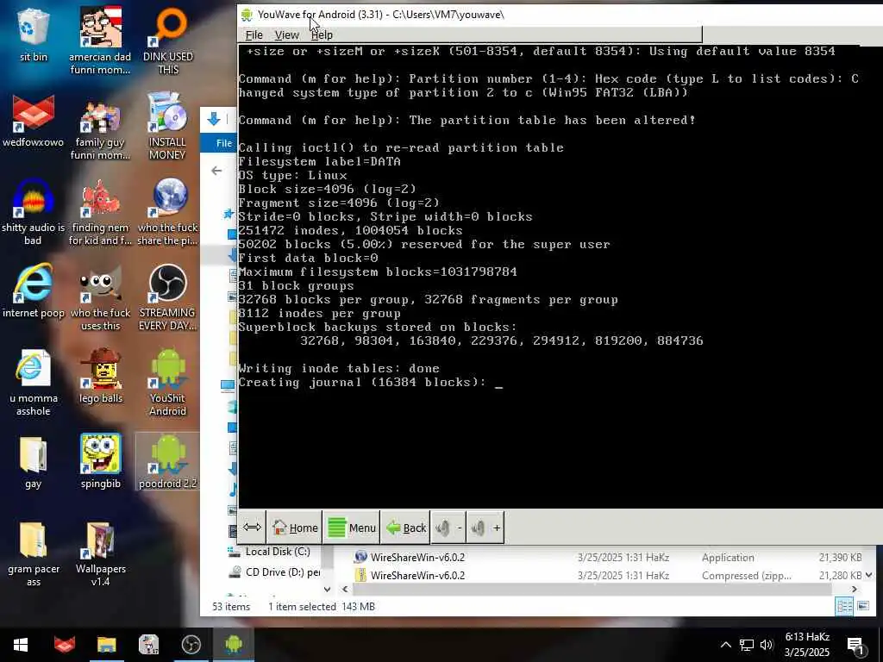
Task: Switch Explorer to details view icon
Action: tap(844, 606)
